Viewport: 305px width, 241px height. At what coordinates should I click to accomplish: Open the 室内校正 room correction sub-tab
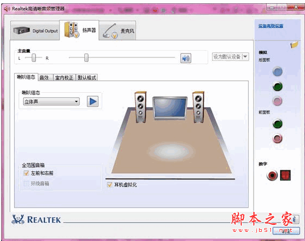[64, 78]
